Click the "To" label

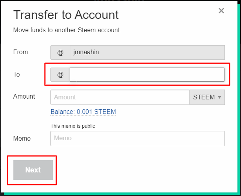pyautogui.click(x=17, y=74)
